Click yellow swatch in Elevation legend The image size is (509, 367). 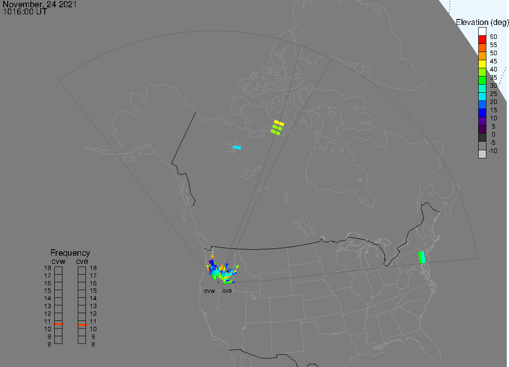pos(482,64)
